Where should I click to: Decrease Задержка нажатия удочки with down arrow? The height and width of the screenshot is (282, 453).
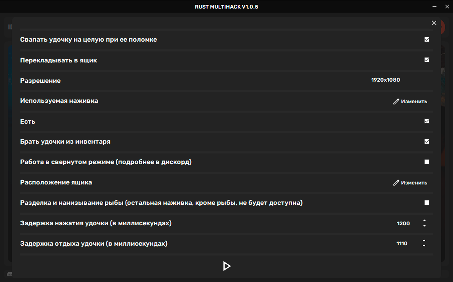(x=424, y=226)
